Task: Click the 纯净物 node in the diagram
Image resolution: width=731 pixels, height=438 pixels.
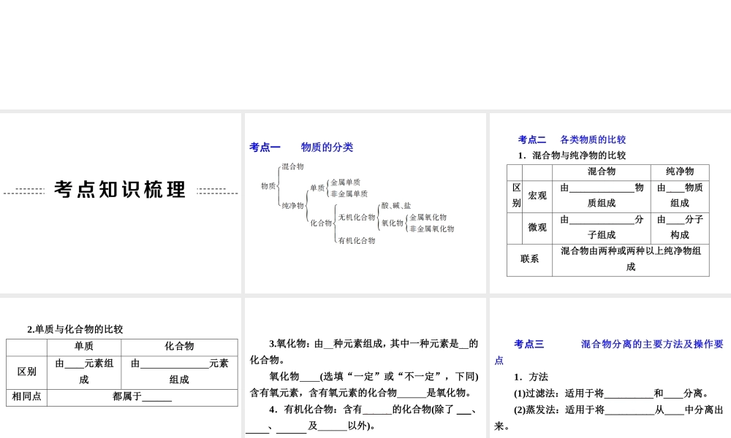Action: coord(293,206)
